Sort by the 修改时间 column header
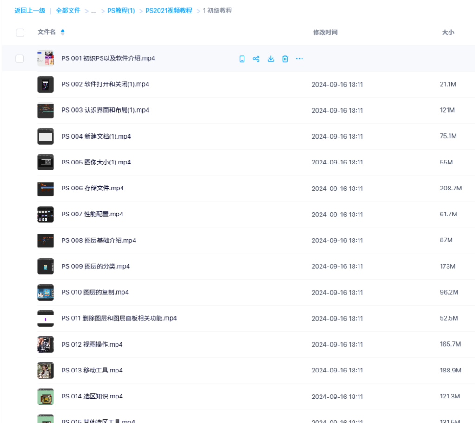The width and height of the screenshot is (475, 423). tap(325, 32)
